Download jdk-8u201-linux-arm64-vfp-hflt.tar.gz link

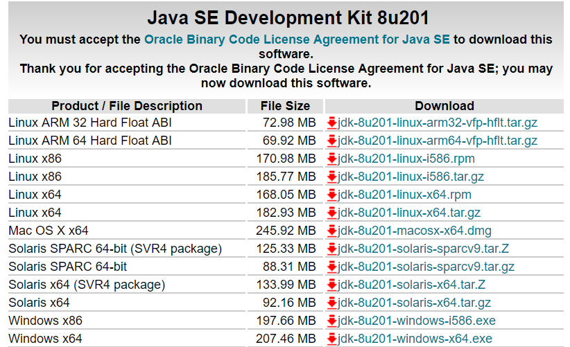point(438,141)
